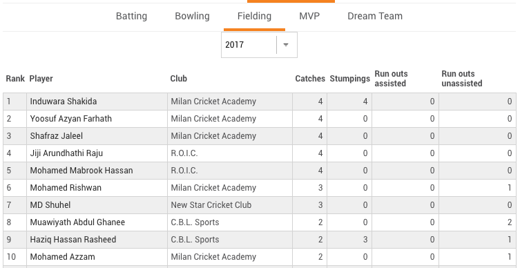Sort by Catches column header
Viewport: 520px width, 268px height.
tap(310, 79)
